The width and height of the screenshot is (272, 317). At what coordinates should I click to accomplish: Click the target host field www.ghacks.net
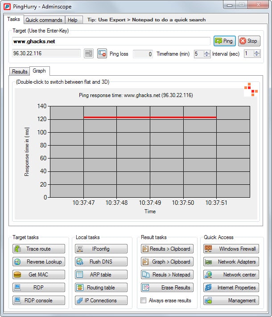pos(111,41)
